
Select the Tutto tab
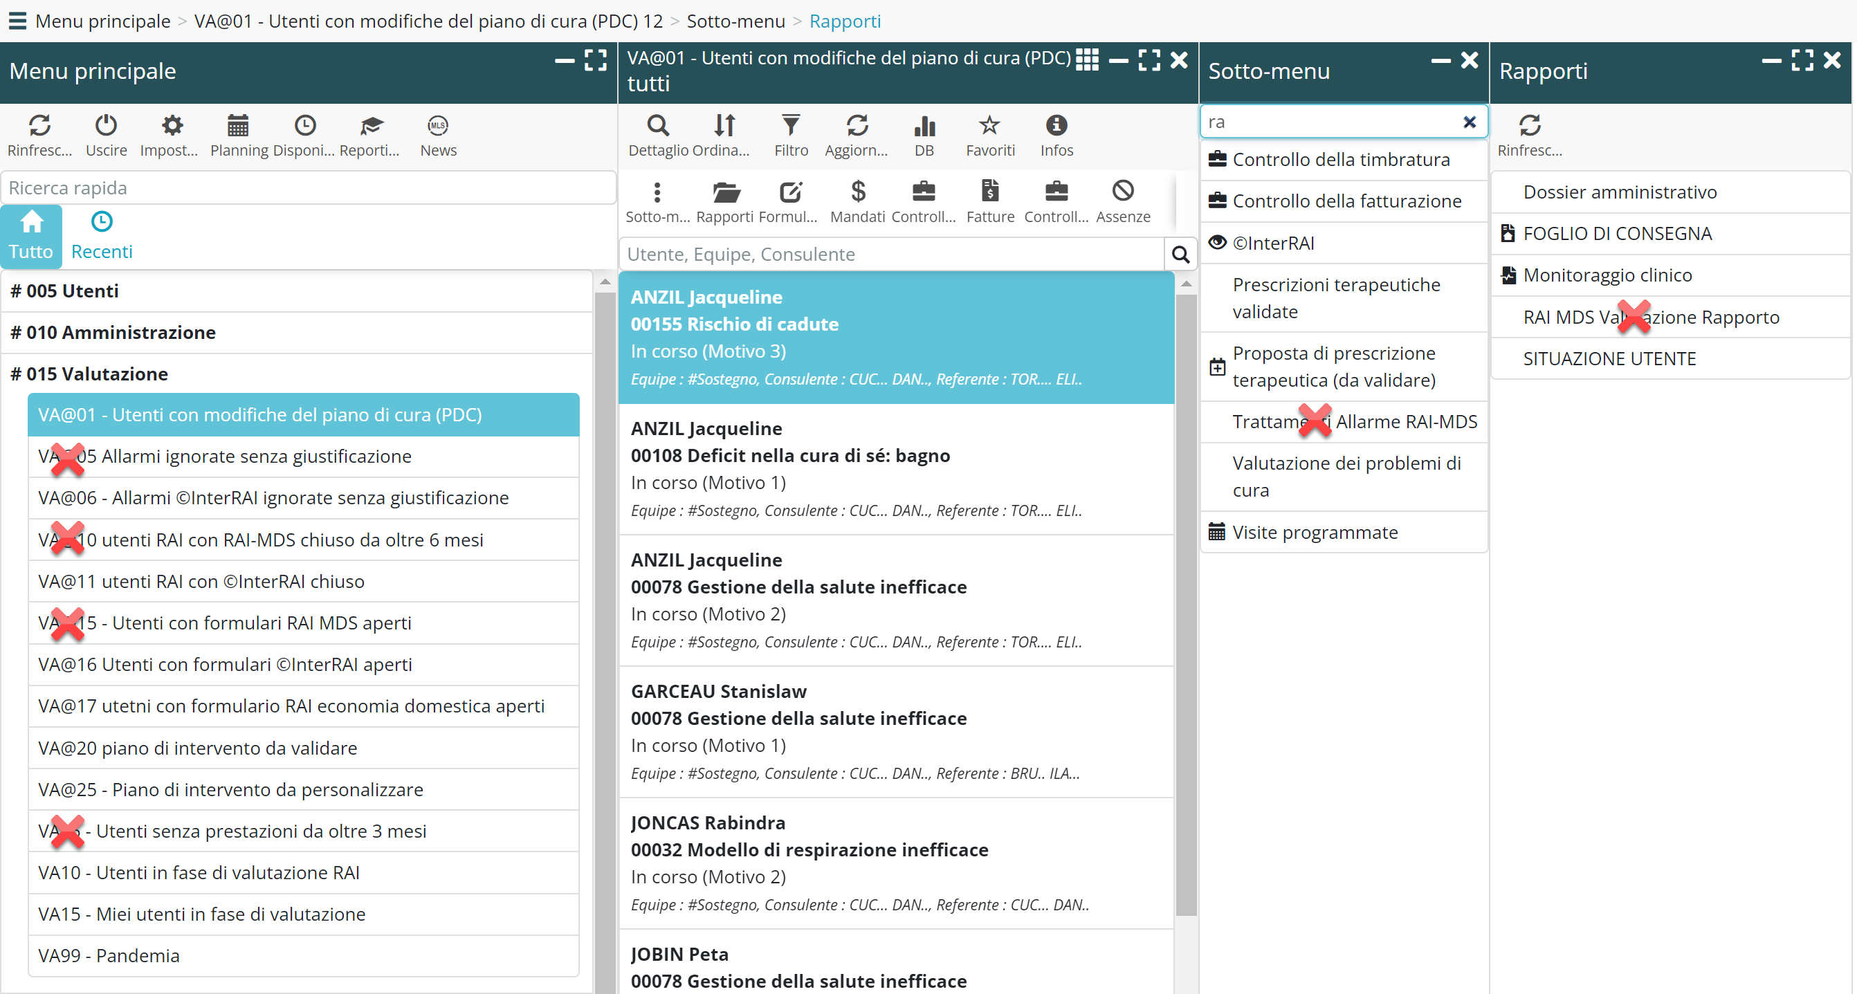[31, 236]
